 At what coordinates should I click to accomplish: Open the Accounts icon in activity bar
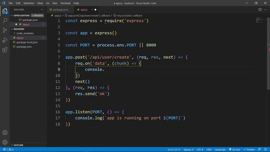click(5, 132)
